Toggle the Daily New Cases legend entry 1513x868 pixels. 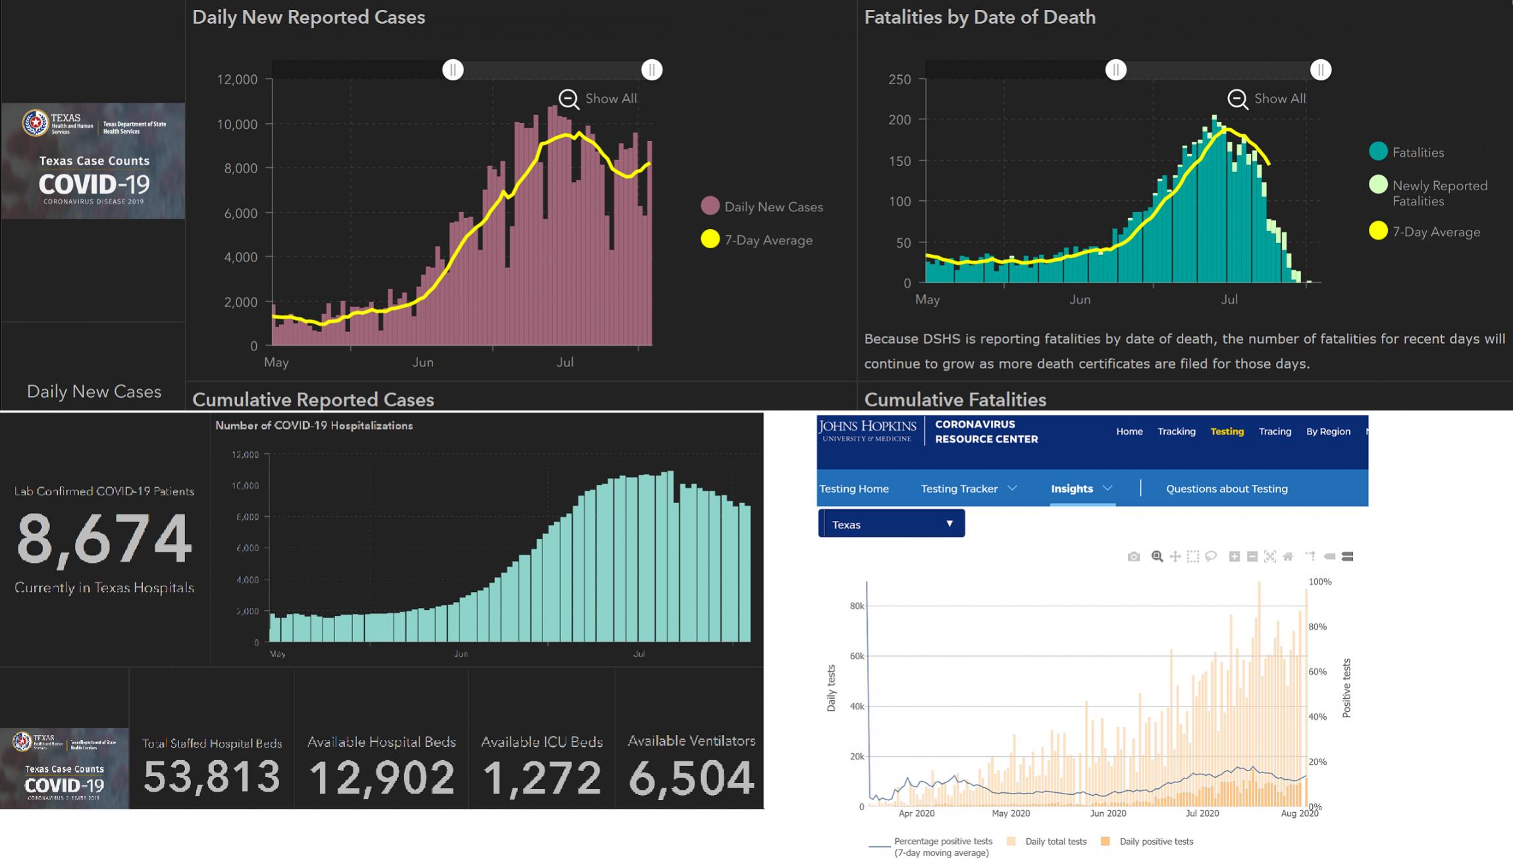click(x=762, y=207)
